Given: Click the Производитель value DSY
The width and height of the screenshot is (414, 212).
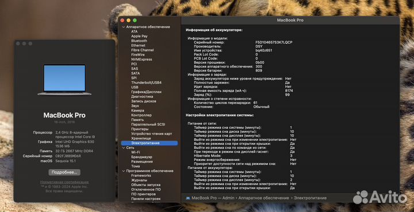Looking at the screenshot, I should click(x=259, y=46).
